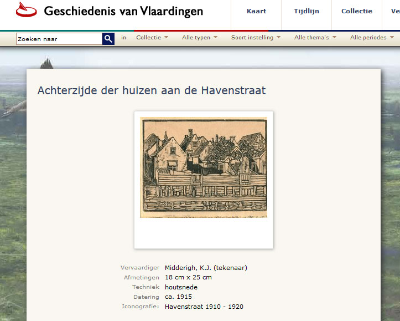
Task: Switch to the Tijdlijn tab
Action: (306, 11)
